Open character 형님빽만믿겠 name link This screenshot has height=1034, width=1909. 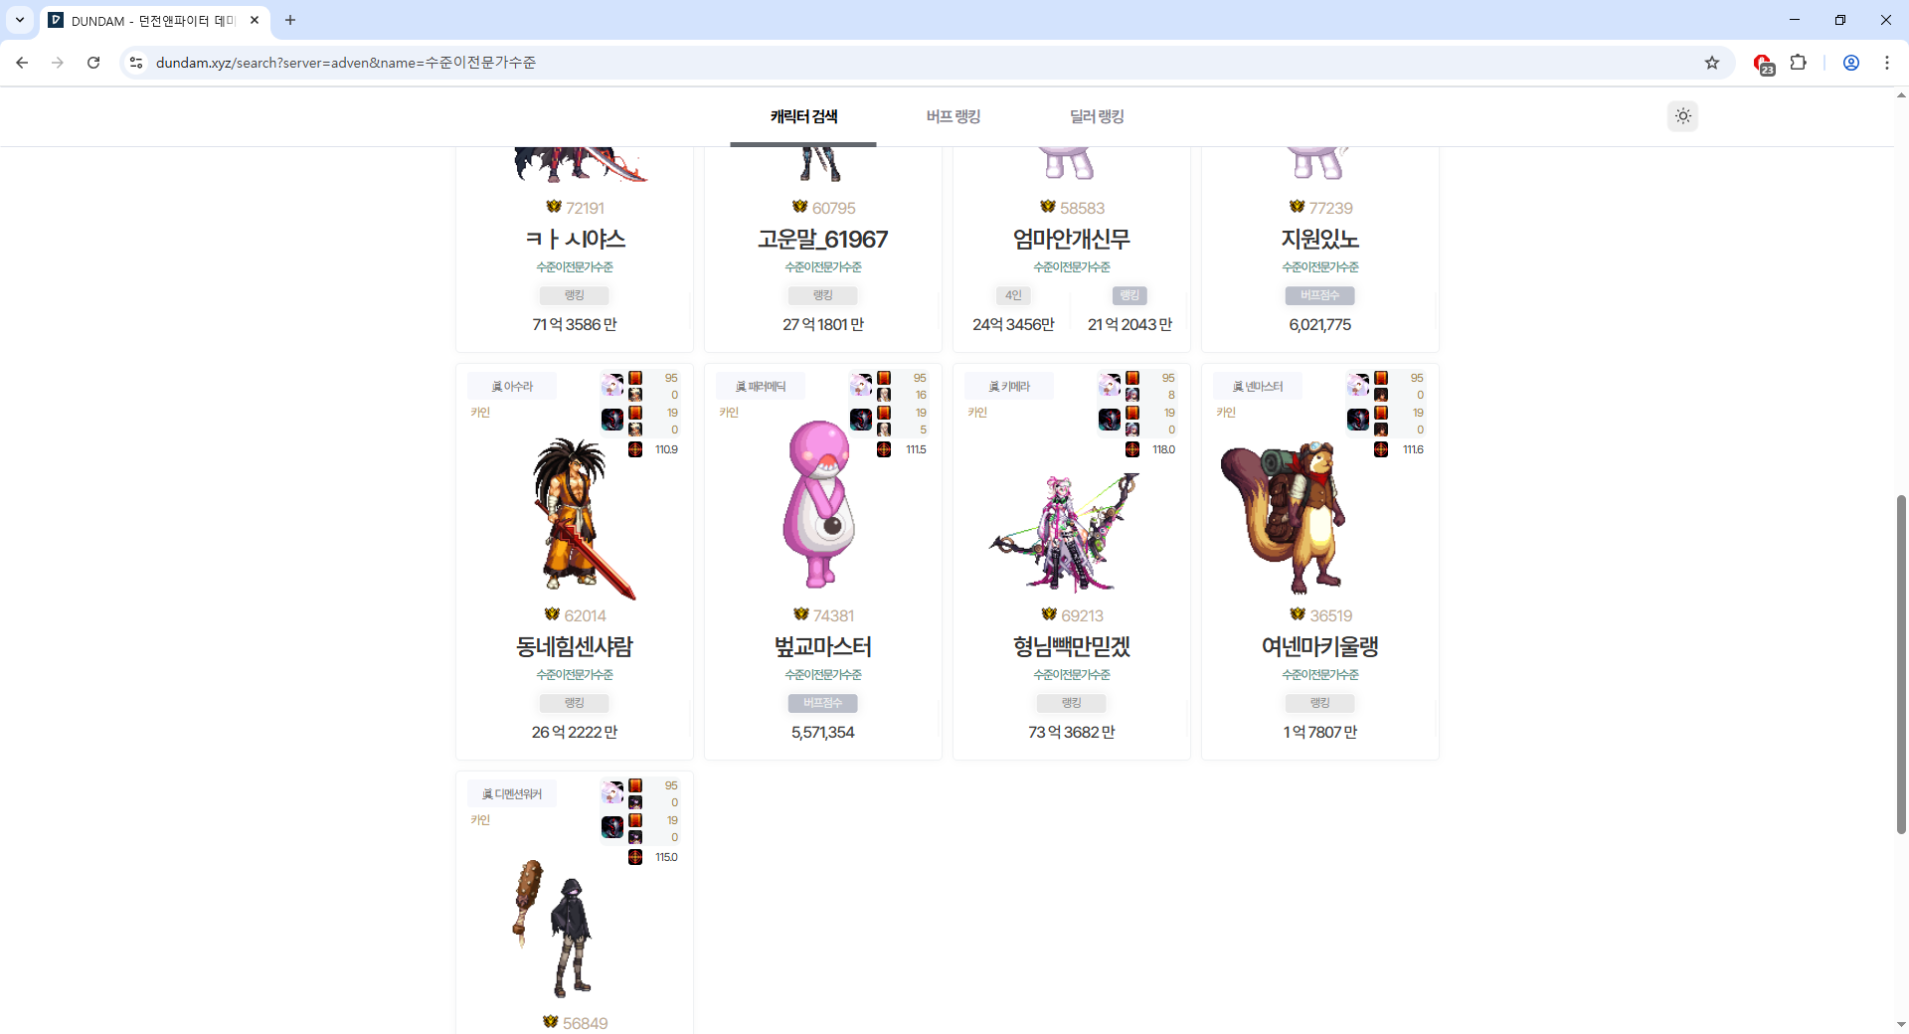tap(1072, 646)
